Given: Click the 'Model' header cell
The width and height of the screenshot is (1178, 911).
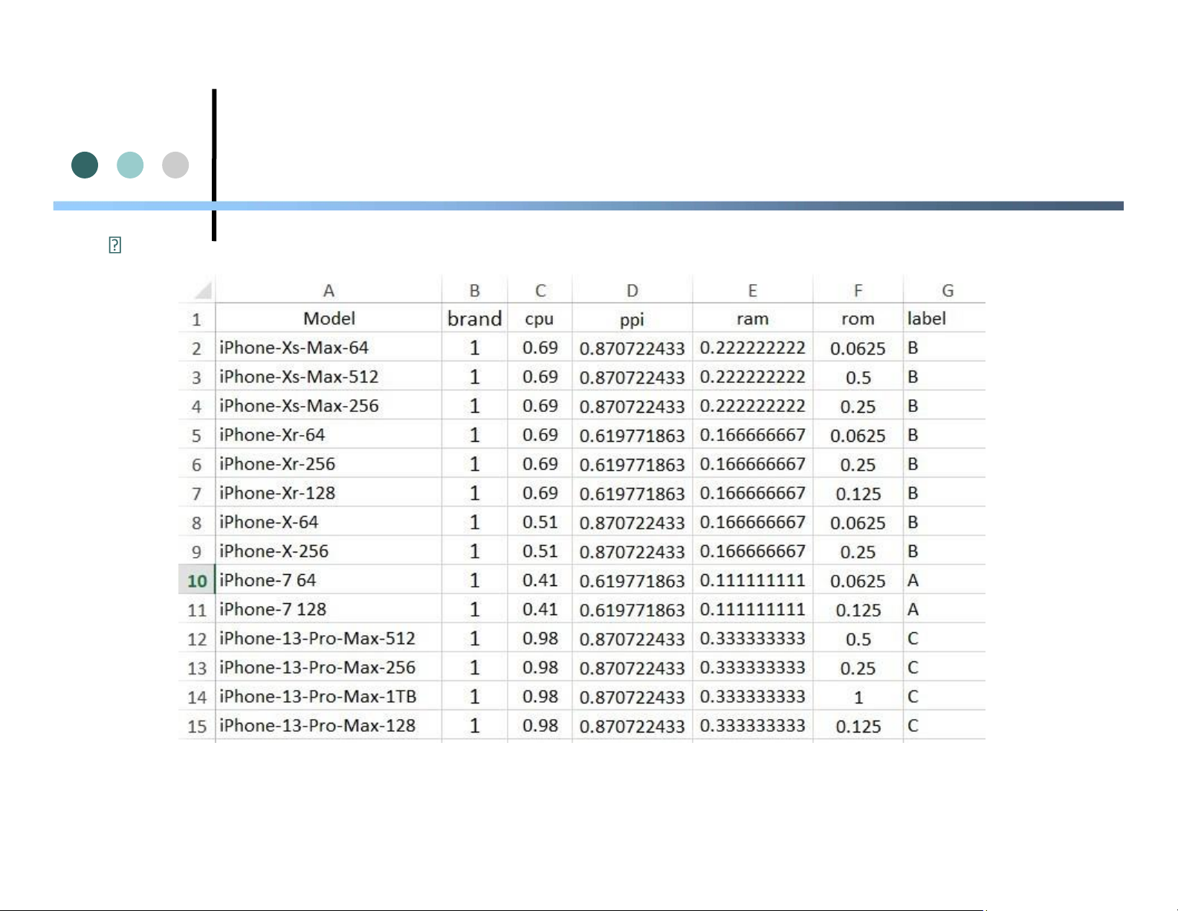Looking at the screenshot, I should click(329, 318).
